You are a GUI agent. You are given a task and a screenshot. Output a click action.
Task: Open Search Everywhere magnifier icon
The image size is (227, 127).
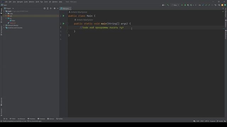click(219, 5)
